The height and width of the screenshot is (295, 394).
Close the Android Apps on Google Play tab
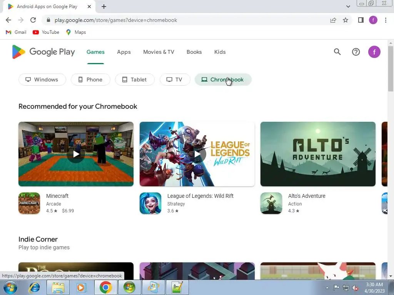tap(89, 7)
